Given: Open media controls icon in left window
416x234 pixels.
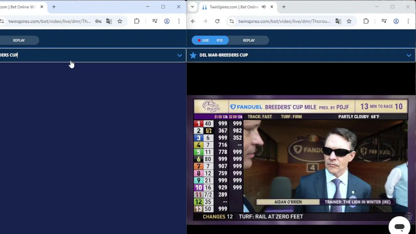Looking at the screenshot, I should point(155,21).
